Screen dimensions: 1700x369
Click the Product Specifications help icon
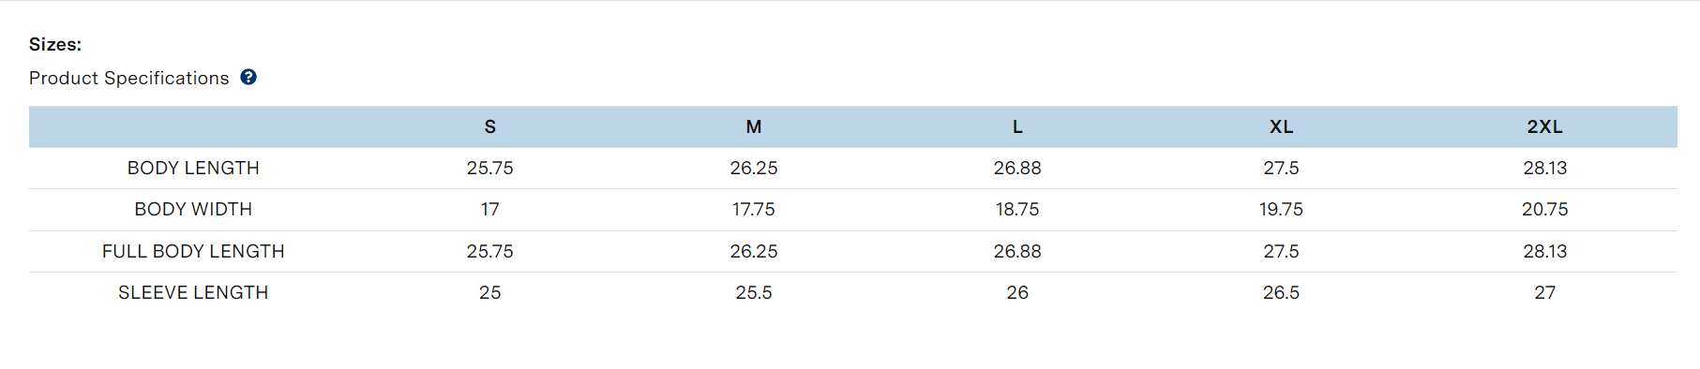pos(248,78)
